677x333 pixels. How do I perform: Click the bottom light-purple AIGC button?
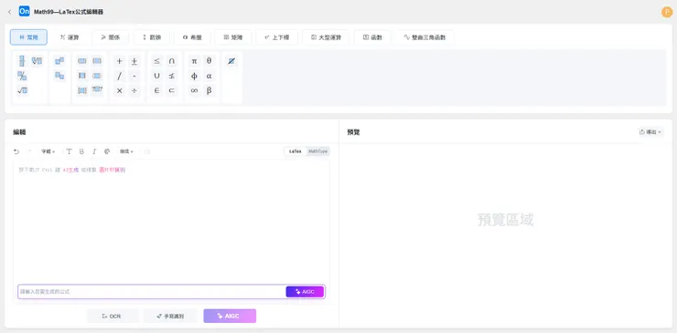pos(230,317)
